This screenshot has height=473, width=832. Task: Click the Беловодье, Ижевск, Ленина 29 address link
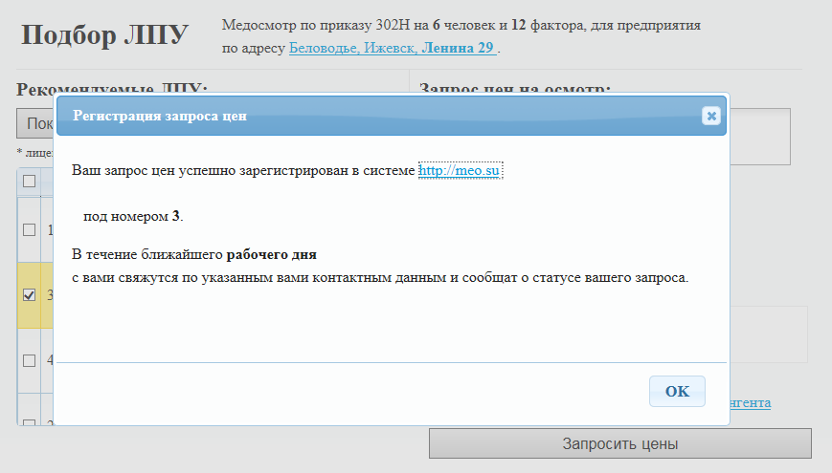(x=393, y=47)
